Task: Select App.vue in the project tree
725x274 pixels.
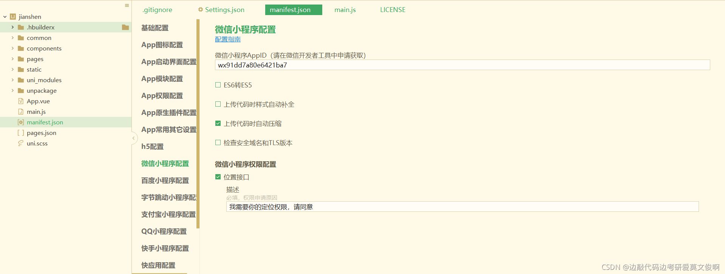Action: (x=38, y=101)
